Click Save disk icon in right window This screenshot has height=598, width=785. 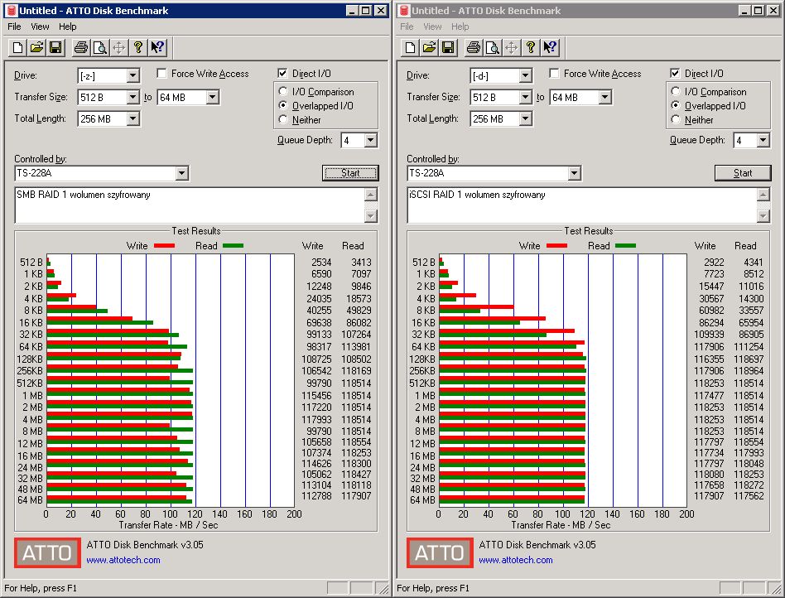pos(448,47)
